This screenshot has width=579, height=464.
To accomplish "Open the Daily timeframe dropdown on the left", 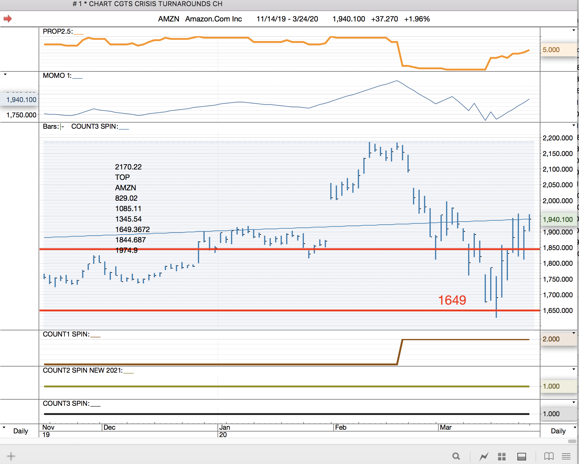I will [x=4, y=427].
